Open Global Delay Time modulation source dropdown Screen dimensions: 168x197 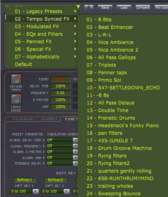(75, 140)
